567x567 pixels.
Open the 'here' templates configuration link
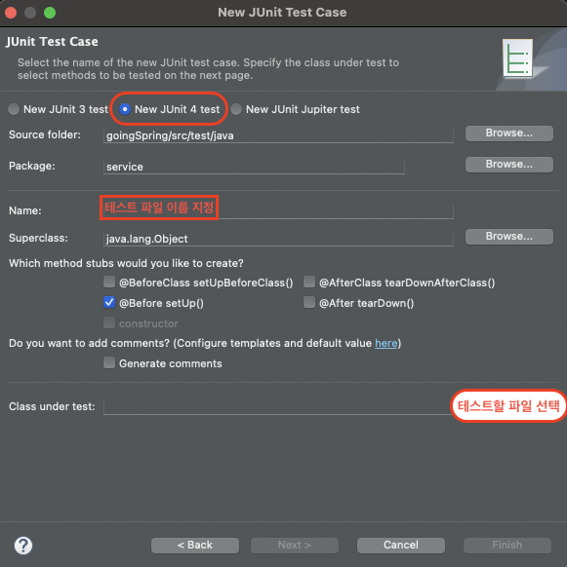coord(385,343)
